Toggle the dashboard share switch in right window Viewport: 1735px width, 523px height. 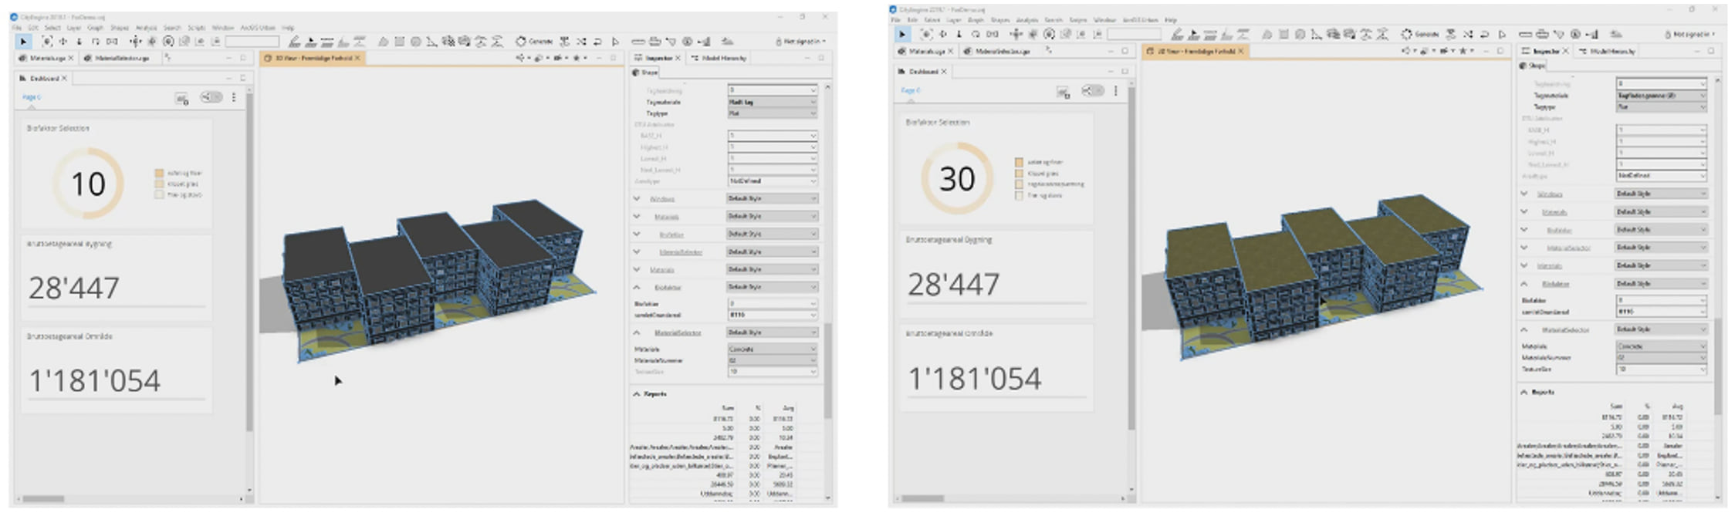[x=1092, y=91]
